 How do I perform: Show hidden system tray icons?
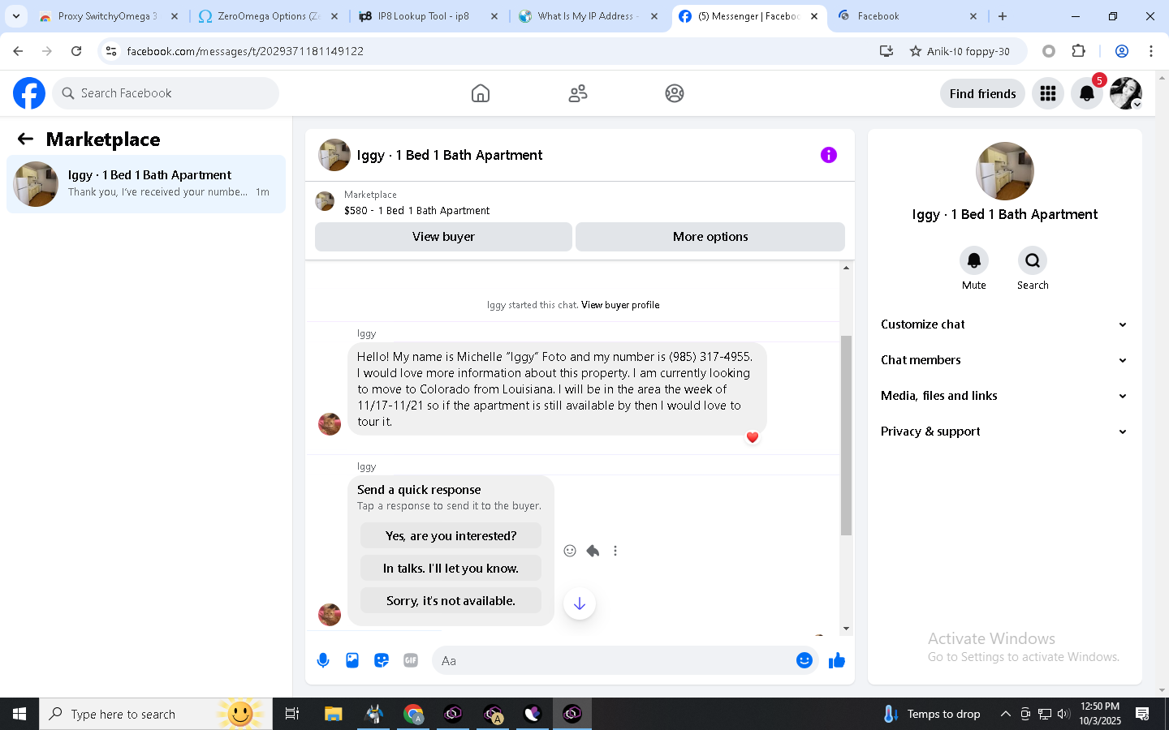[x=1005, y=714]
